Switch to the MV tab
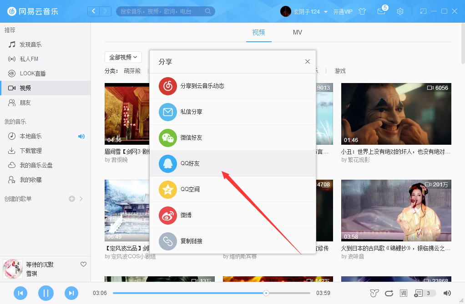This screenshot has height=304, width=465. click(x=297, y=32)
